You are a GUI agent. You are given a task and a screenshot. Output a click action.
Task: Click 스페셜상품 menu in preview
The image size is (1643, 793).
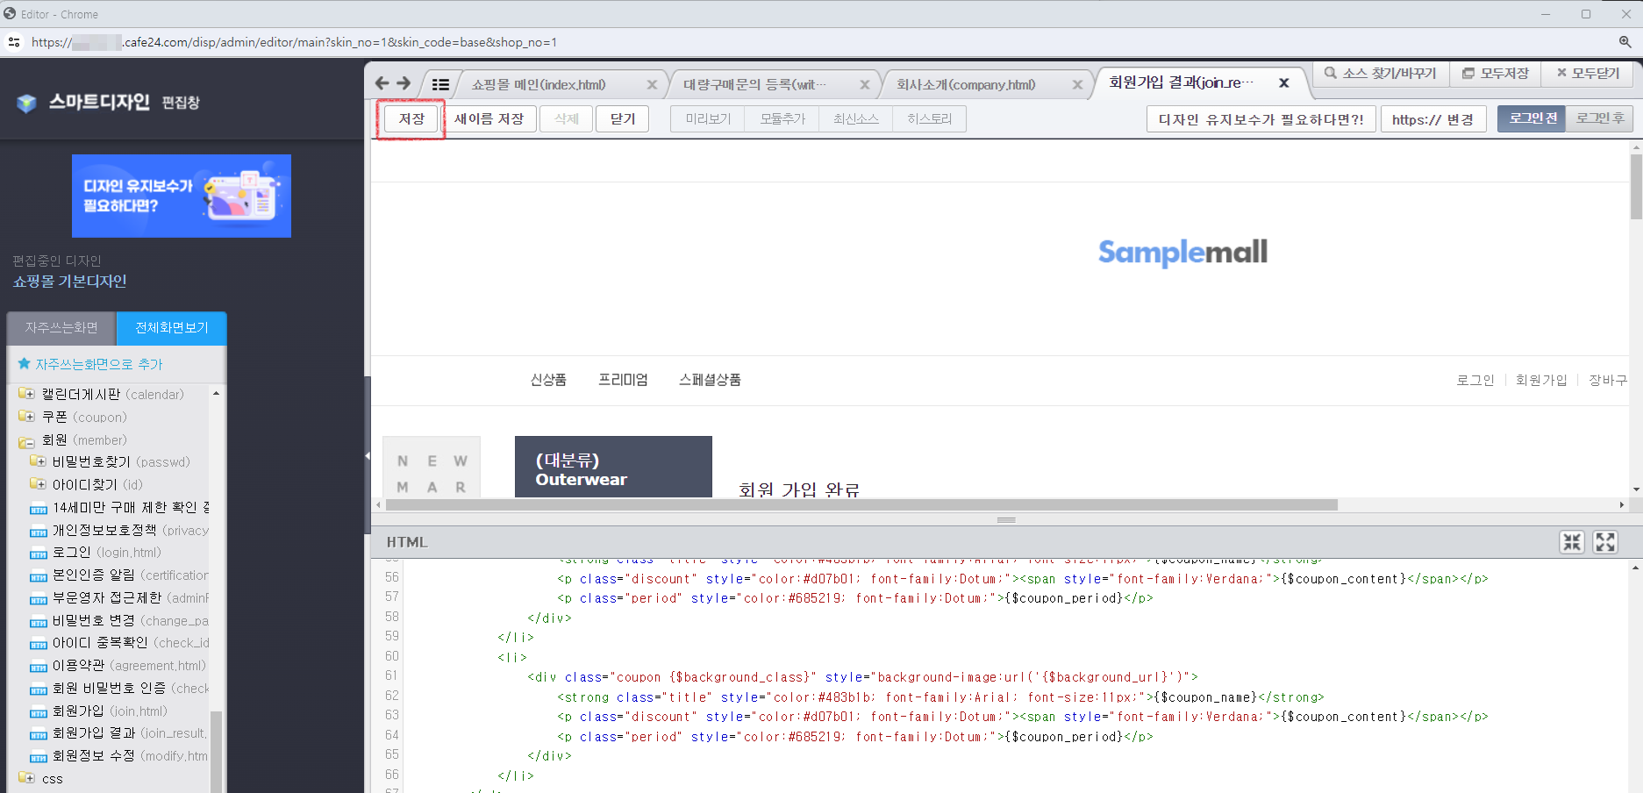[710, 380]
